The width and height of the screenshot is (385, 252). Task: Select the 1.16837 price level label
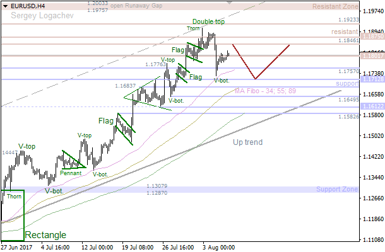126,86
